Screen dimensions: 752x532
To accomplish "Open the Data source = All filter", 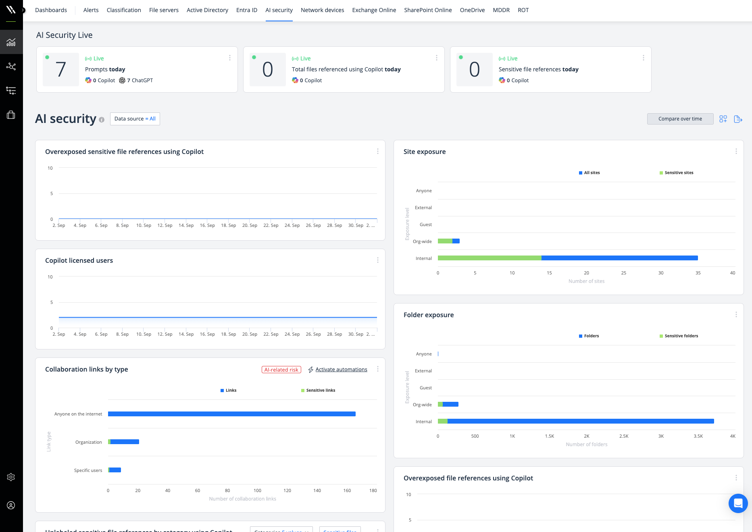I will coord(135,119).
